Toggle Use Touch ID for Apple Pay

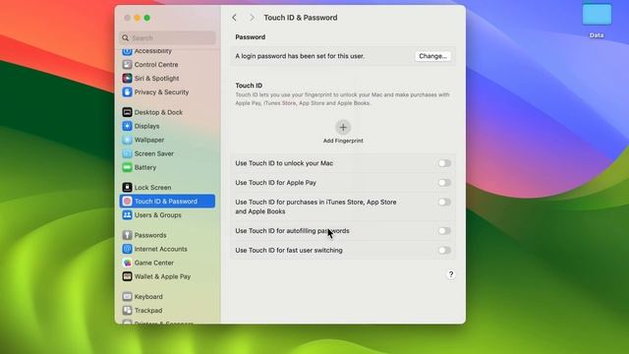(444, 183)
